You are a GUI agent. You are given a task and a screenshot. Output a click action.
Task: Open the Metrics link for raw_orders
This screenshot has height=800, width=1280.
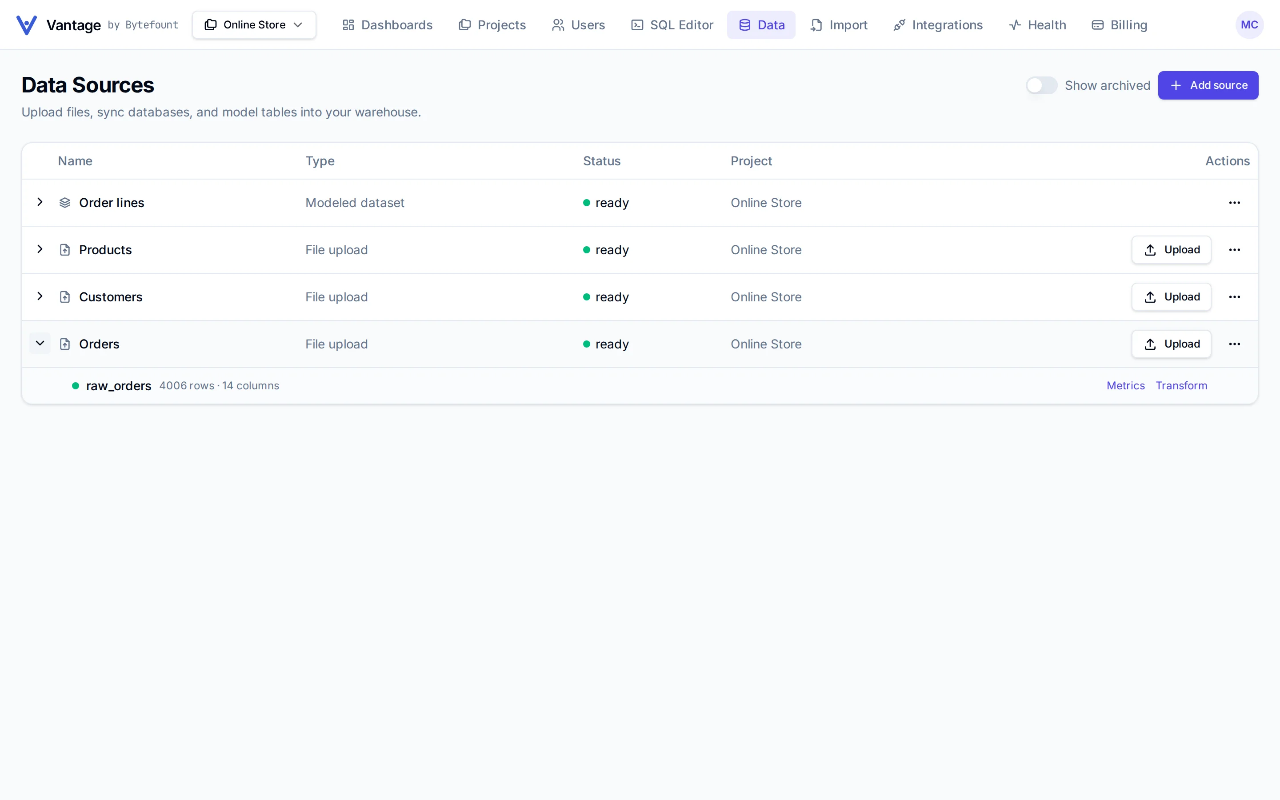pos(1125,386)
